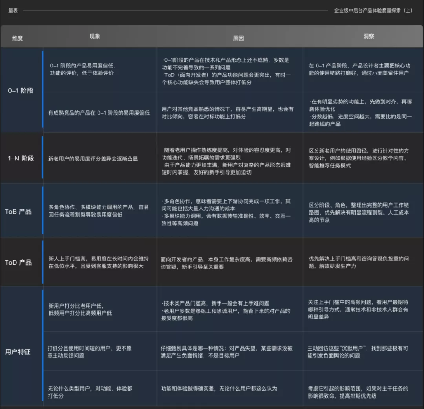Select the 维度 column header

(x=17, y=38)
